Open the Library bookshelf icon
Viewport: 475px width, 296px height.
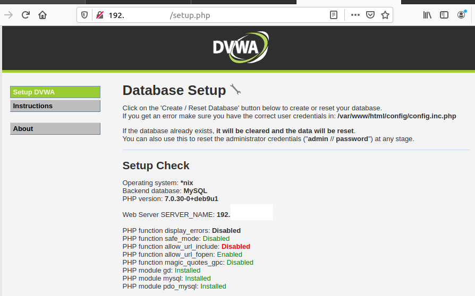427,15
